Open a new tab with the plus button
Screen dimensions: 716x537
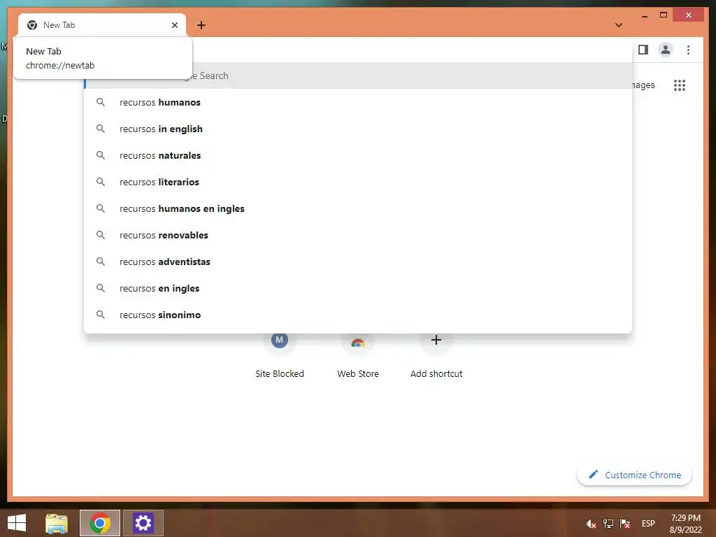[x=201, y=25]
